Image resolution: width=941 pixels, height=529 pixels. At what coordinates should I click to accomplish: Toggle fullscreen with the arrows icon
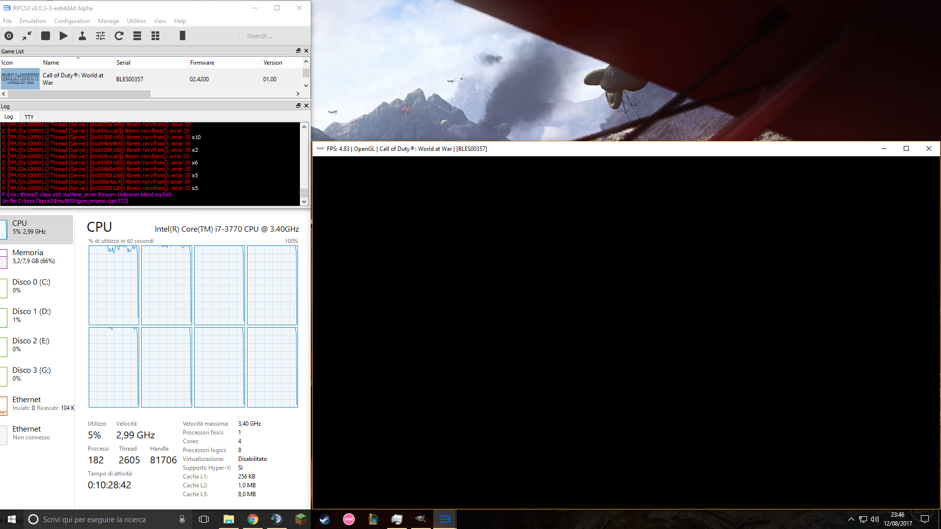point(27,36)
